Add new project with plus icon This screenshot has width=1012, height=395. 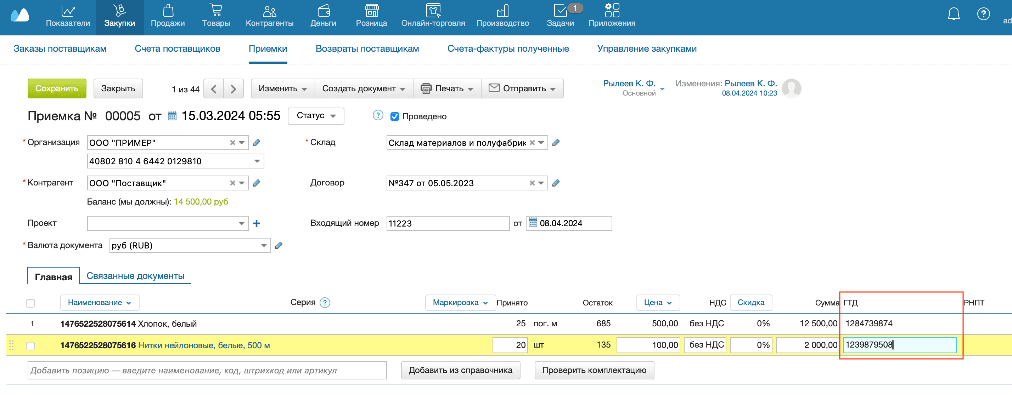point(257,223)
